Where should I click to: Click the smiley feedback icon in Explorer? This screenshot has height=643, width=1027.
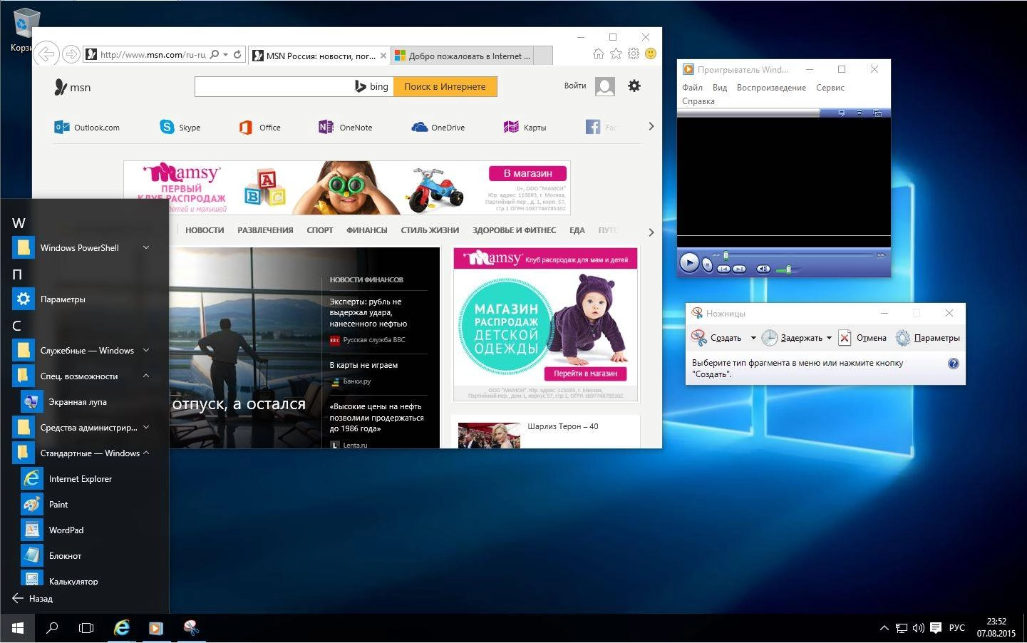[650, 53]
